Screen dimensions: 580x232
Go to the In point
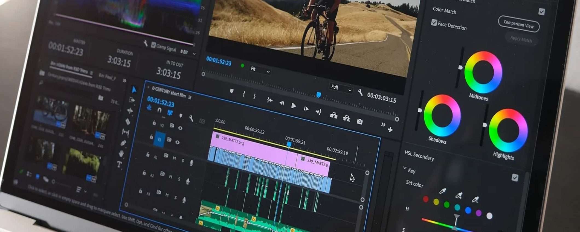[269, 100]
